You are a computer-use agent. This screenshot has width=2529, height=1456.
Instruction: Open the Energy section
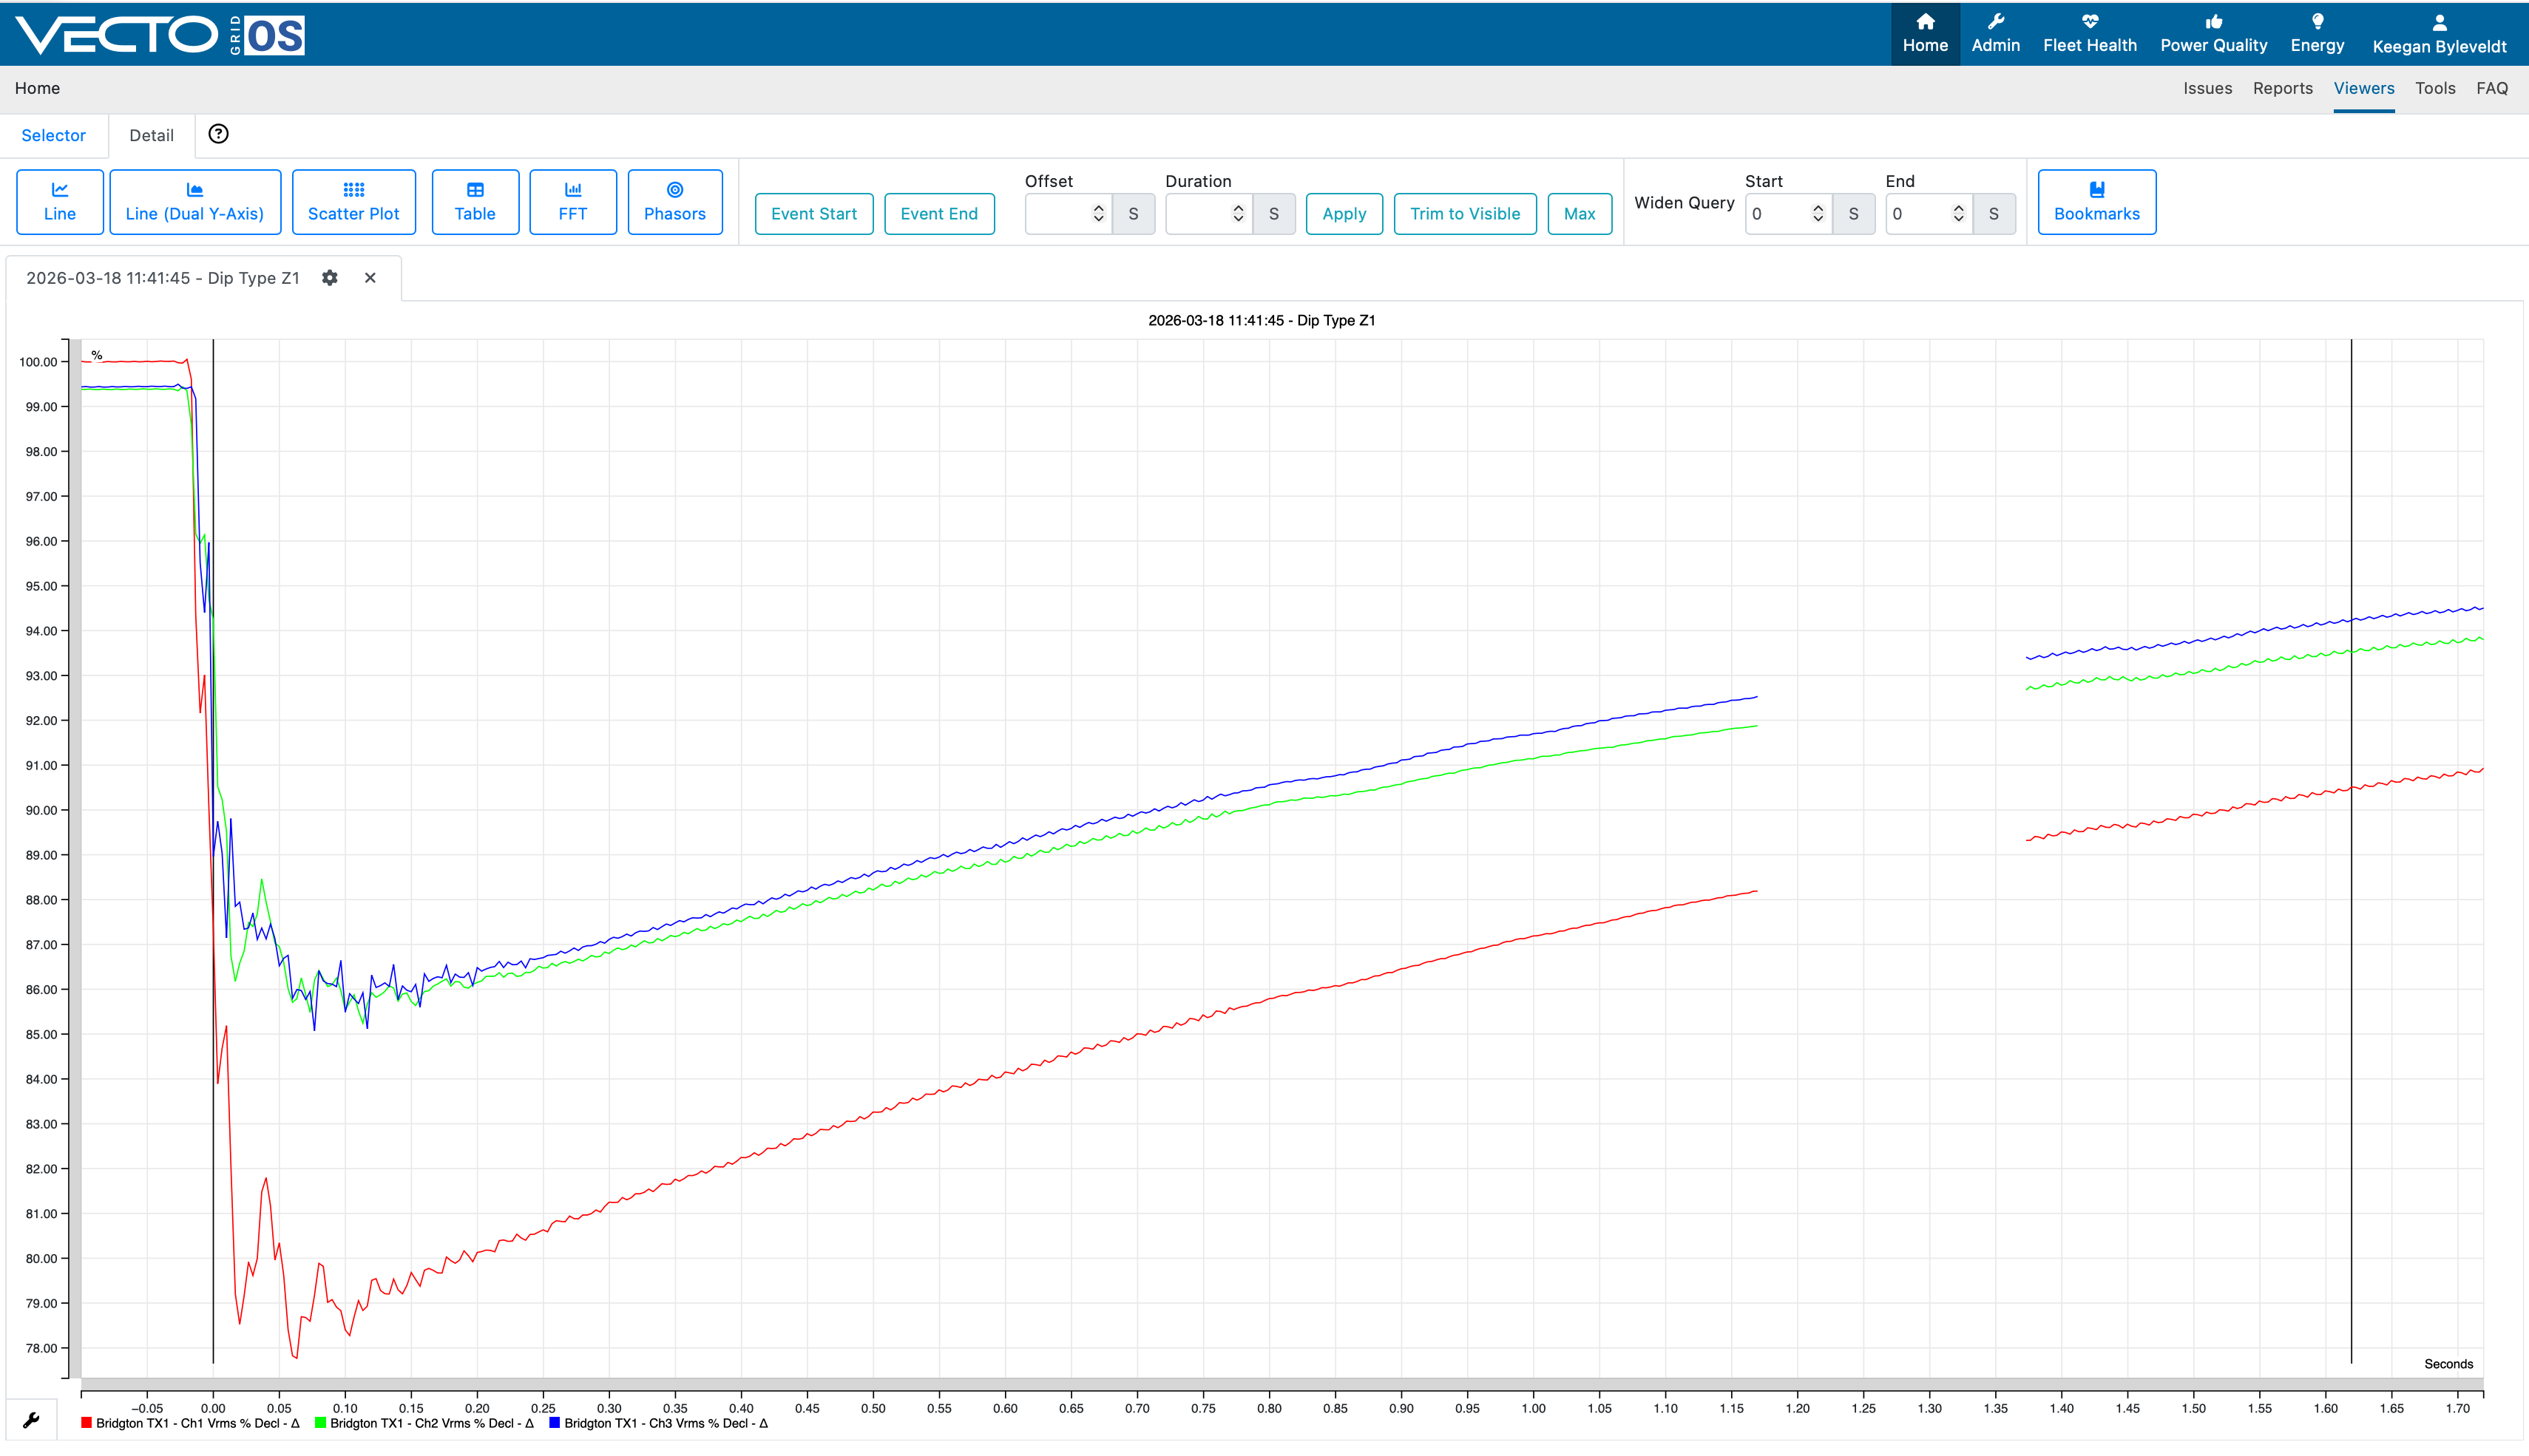coord(2317,34)
